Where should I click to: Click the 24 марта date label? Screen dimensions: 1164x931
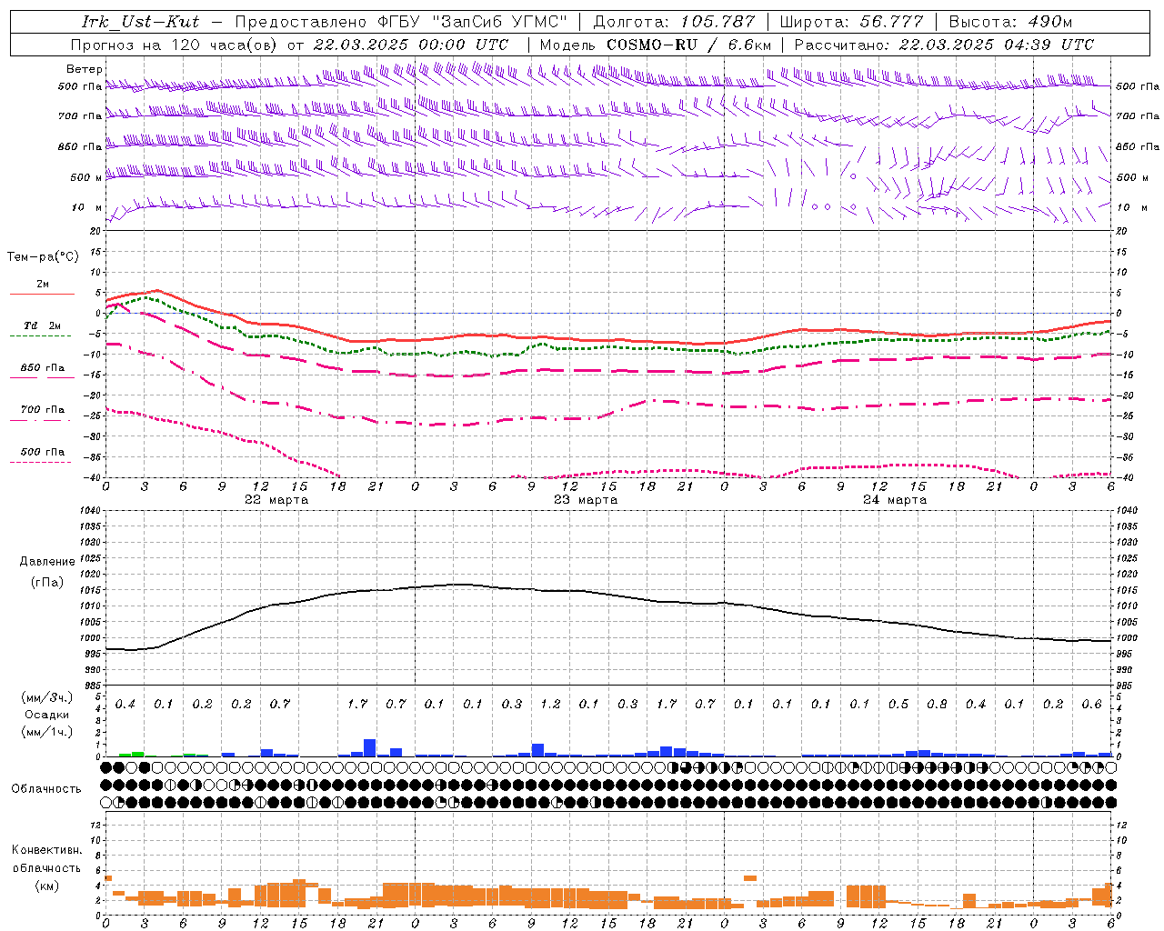point(895,500)
